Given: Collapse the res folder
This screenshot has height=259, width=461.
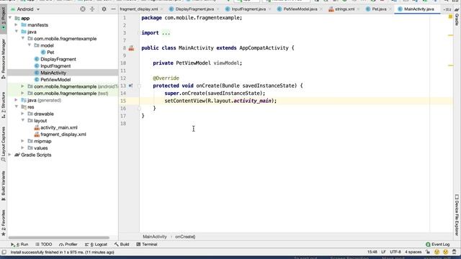Looking at the screenshot, I should 16,107.
